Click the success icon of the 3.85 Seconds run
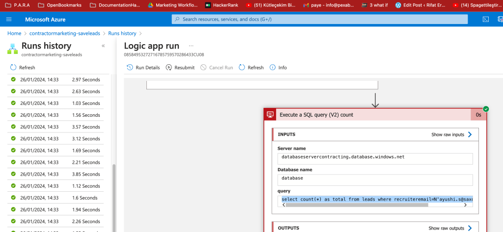Viewport: 503px width, 232px height. pos(13,174)
